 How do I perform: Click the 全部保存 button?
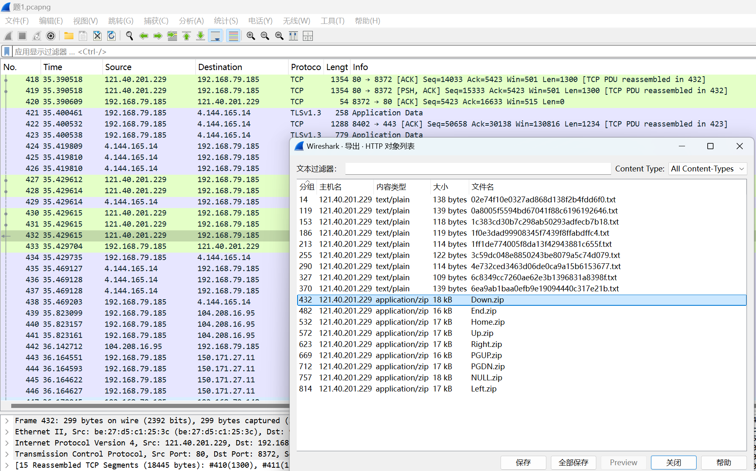[574, 462]
